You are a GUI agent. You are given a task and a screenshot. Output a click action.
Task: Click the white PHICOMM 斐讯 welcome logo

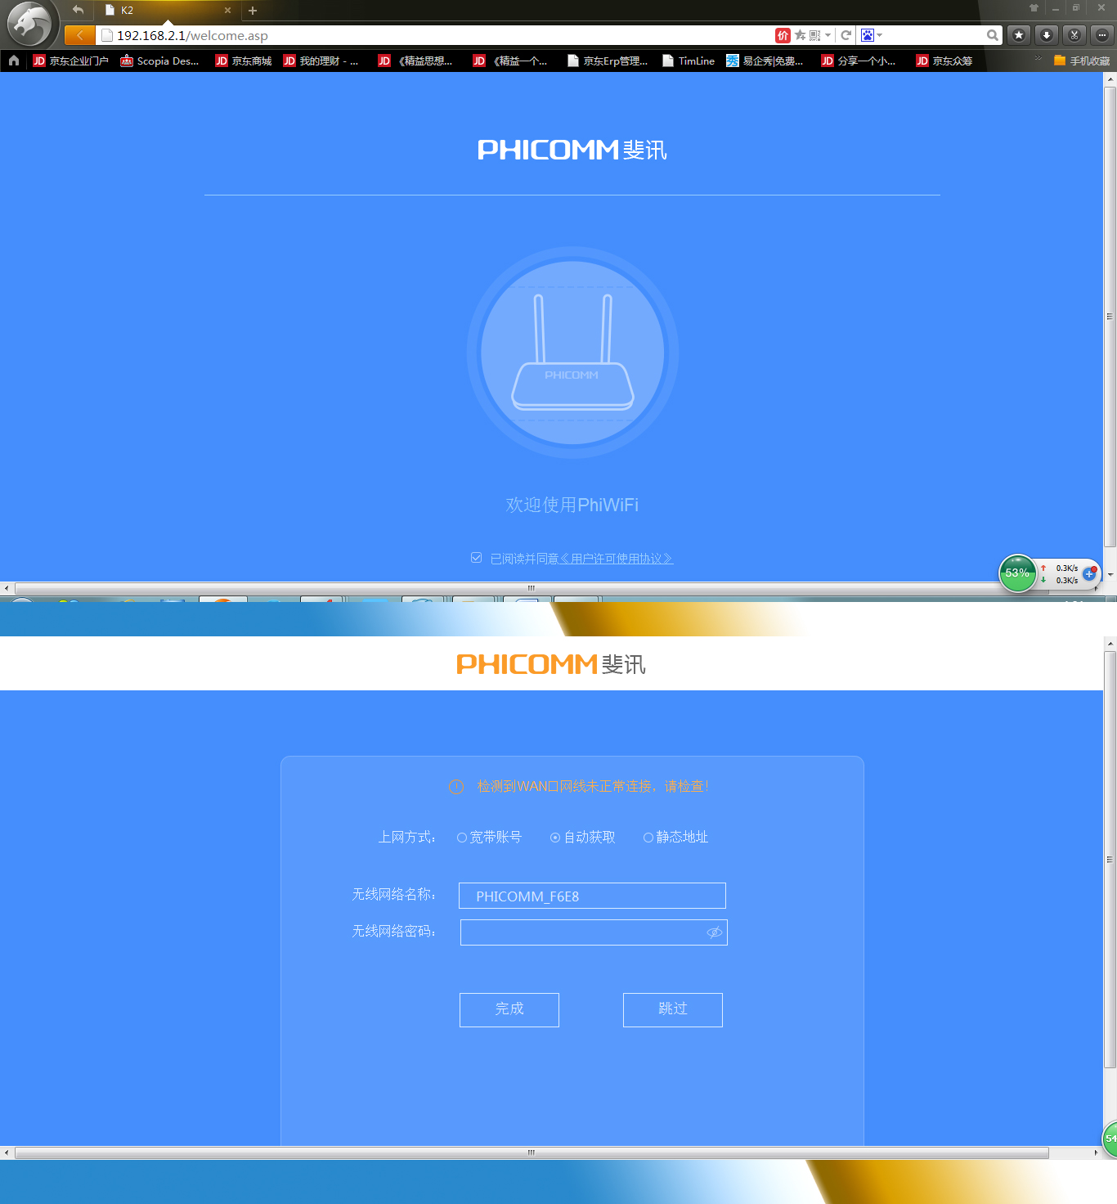point(572,150)
